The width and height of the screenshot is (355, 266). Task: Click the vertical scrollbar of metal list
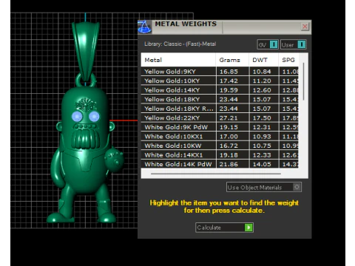coord(303,81)
